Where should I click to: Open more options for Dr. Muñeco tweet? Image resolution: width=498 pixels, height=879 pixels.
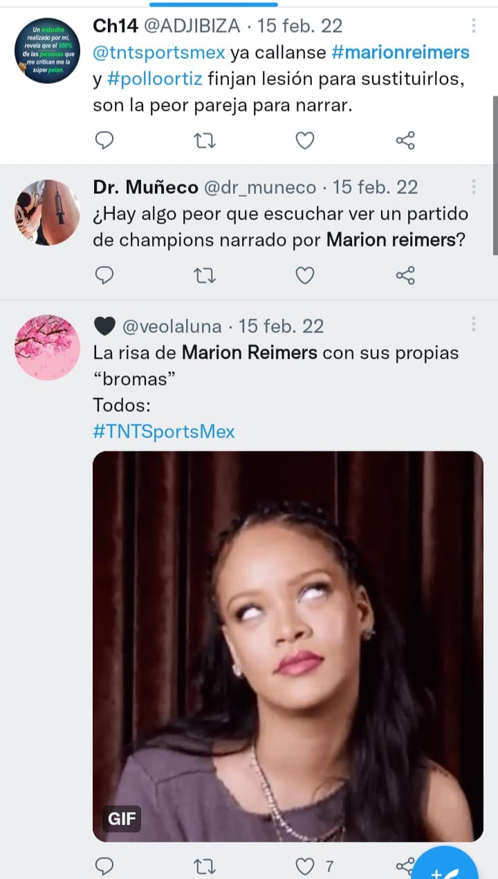(474, 187)
